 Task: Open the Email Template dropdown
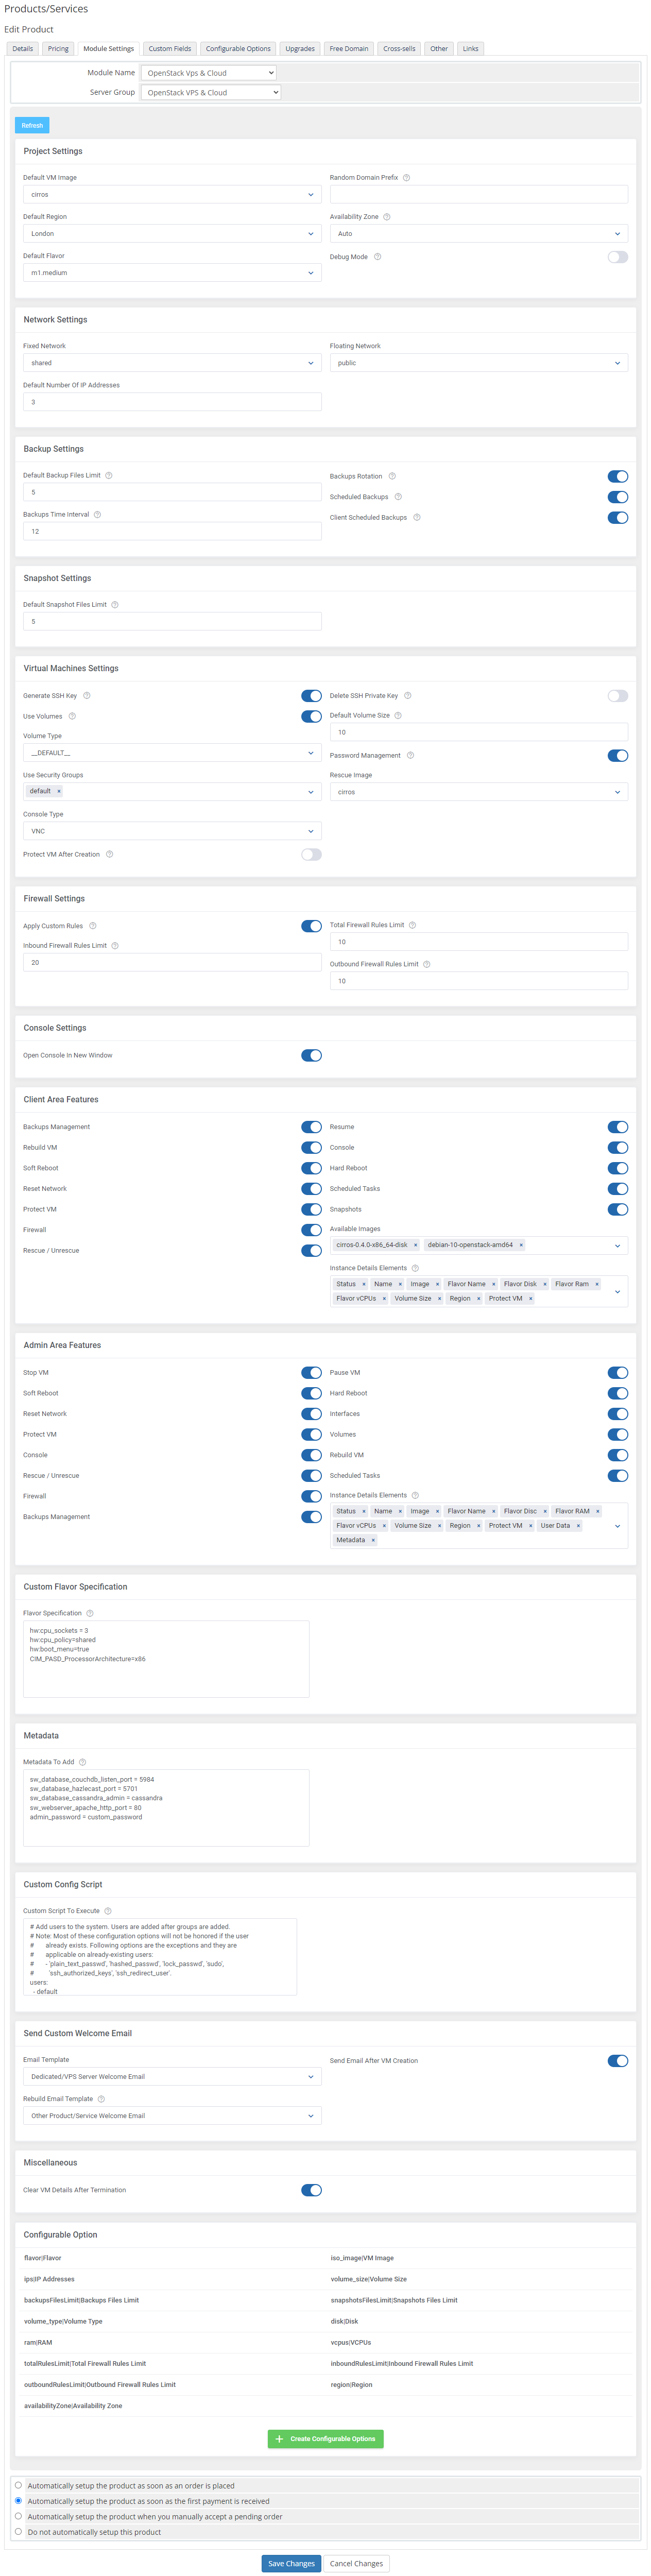[172, 2077]
